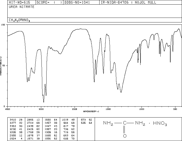The height and width of the screenshot is (141, 182).
Task: Select peak value 1708 in the table
Action: (x=30, y=132)
